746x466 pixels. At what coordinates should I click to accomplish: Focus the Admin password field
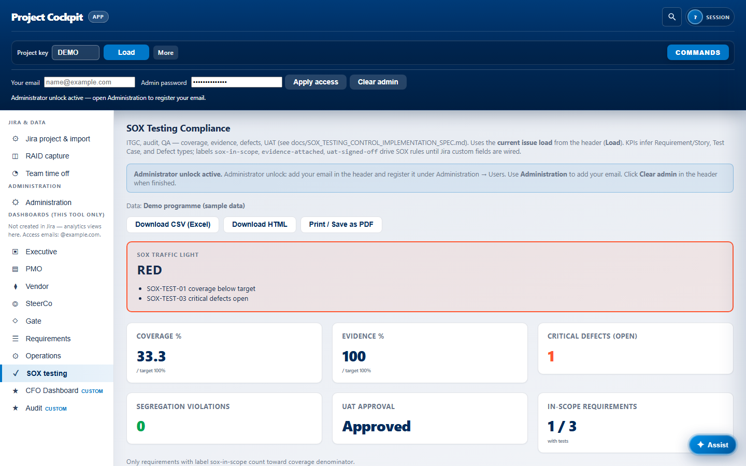(x=237, y=82)
